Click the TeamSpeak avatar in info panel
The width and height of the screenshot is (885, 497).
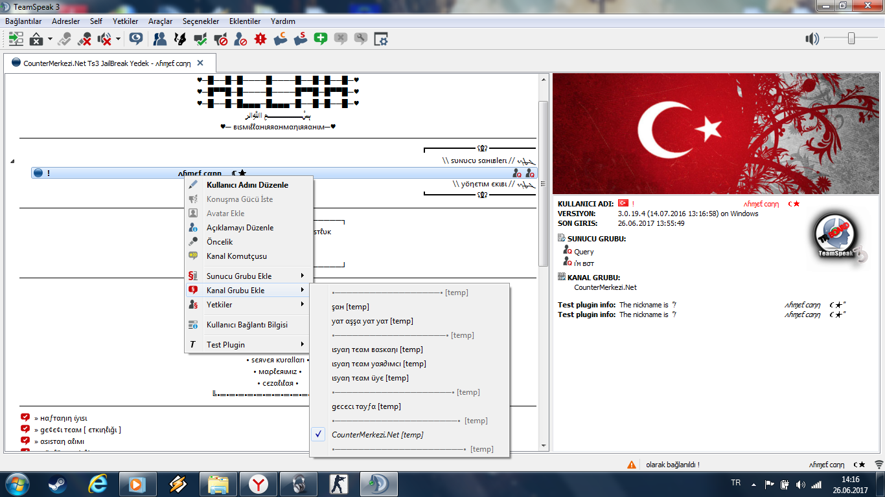click(x=839, y=237)
